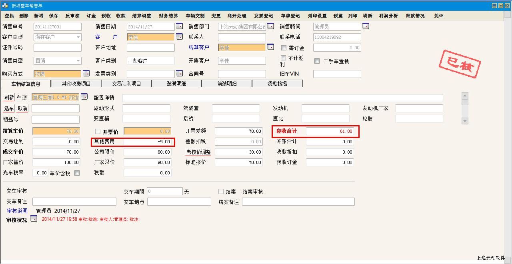This screenshot has width=512, height=264.
Task: Switch to the 贷款按揭 tab
Action: 277,84
